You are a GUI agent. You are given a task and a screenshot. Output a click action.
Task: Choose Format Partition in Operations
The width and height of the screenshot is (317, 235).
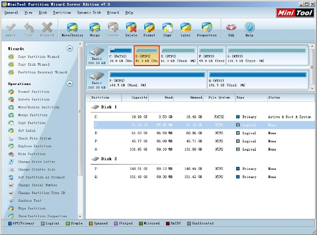(33, 92)
